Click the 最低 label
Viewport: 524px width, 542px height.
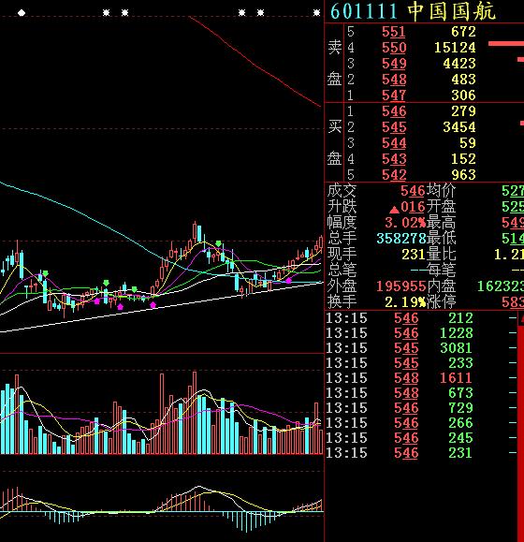coord(441,239)
